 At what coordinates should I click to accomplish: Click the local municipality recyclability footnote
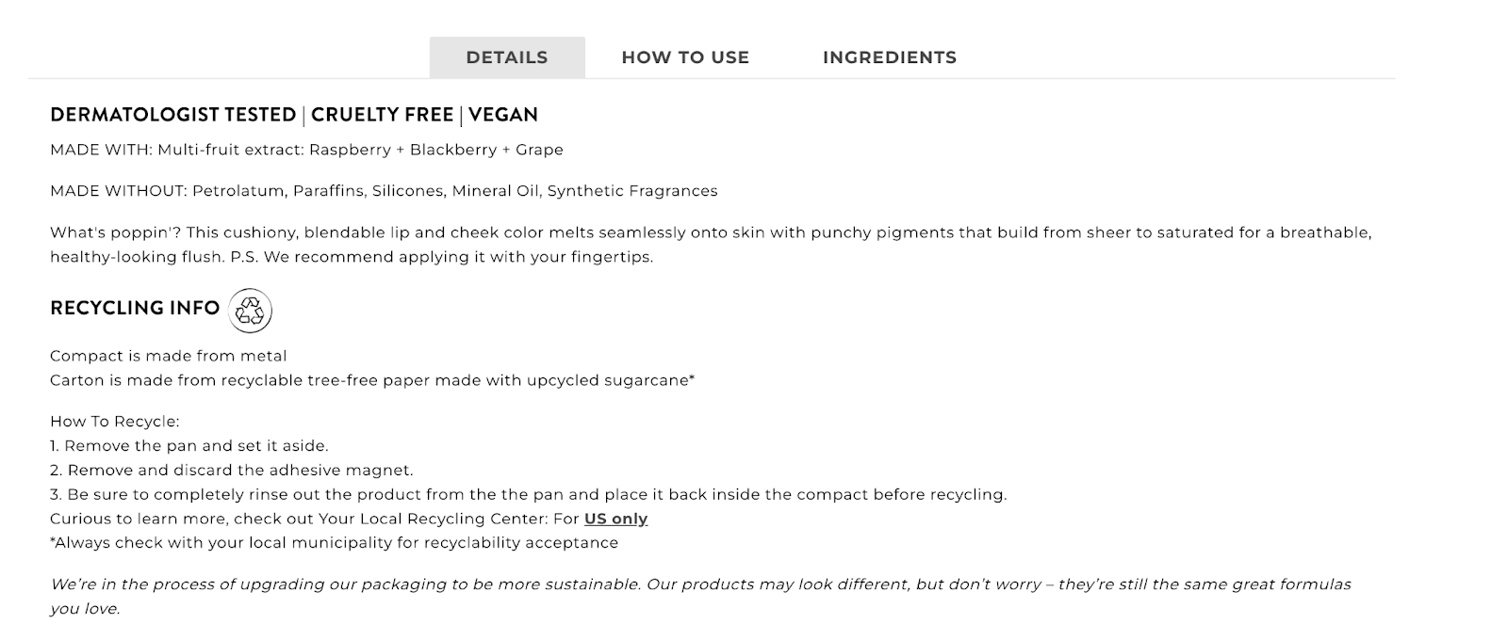coord(335,543)
